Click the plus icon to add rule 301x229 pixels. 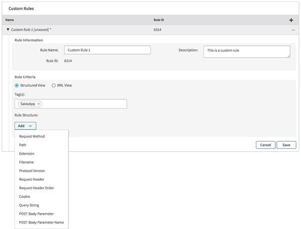pos(291,20)
